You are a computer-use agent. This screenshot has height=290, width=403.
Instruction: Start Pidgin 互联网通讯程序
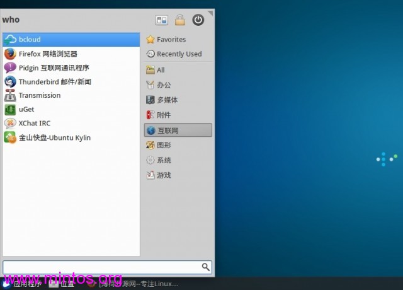54,67
